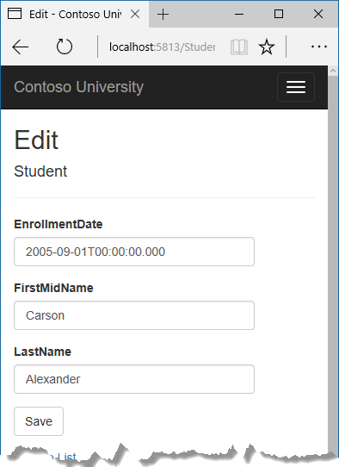Open reading view book icon
The height and width of the screenshot is (467, 339).
(239, 47)
